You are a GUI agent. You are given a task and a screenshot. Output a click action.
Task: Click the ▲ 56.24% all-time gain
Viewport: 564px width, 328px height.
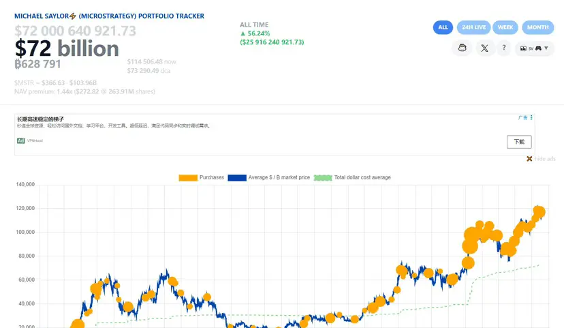click(x=255, y=33)
